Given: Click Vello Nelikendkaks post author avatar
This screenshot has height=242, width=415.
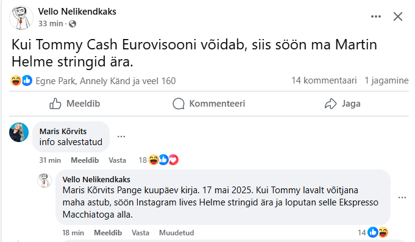Looking at the screenshot, I should pyautogui.click(x=21, y=18).
